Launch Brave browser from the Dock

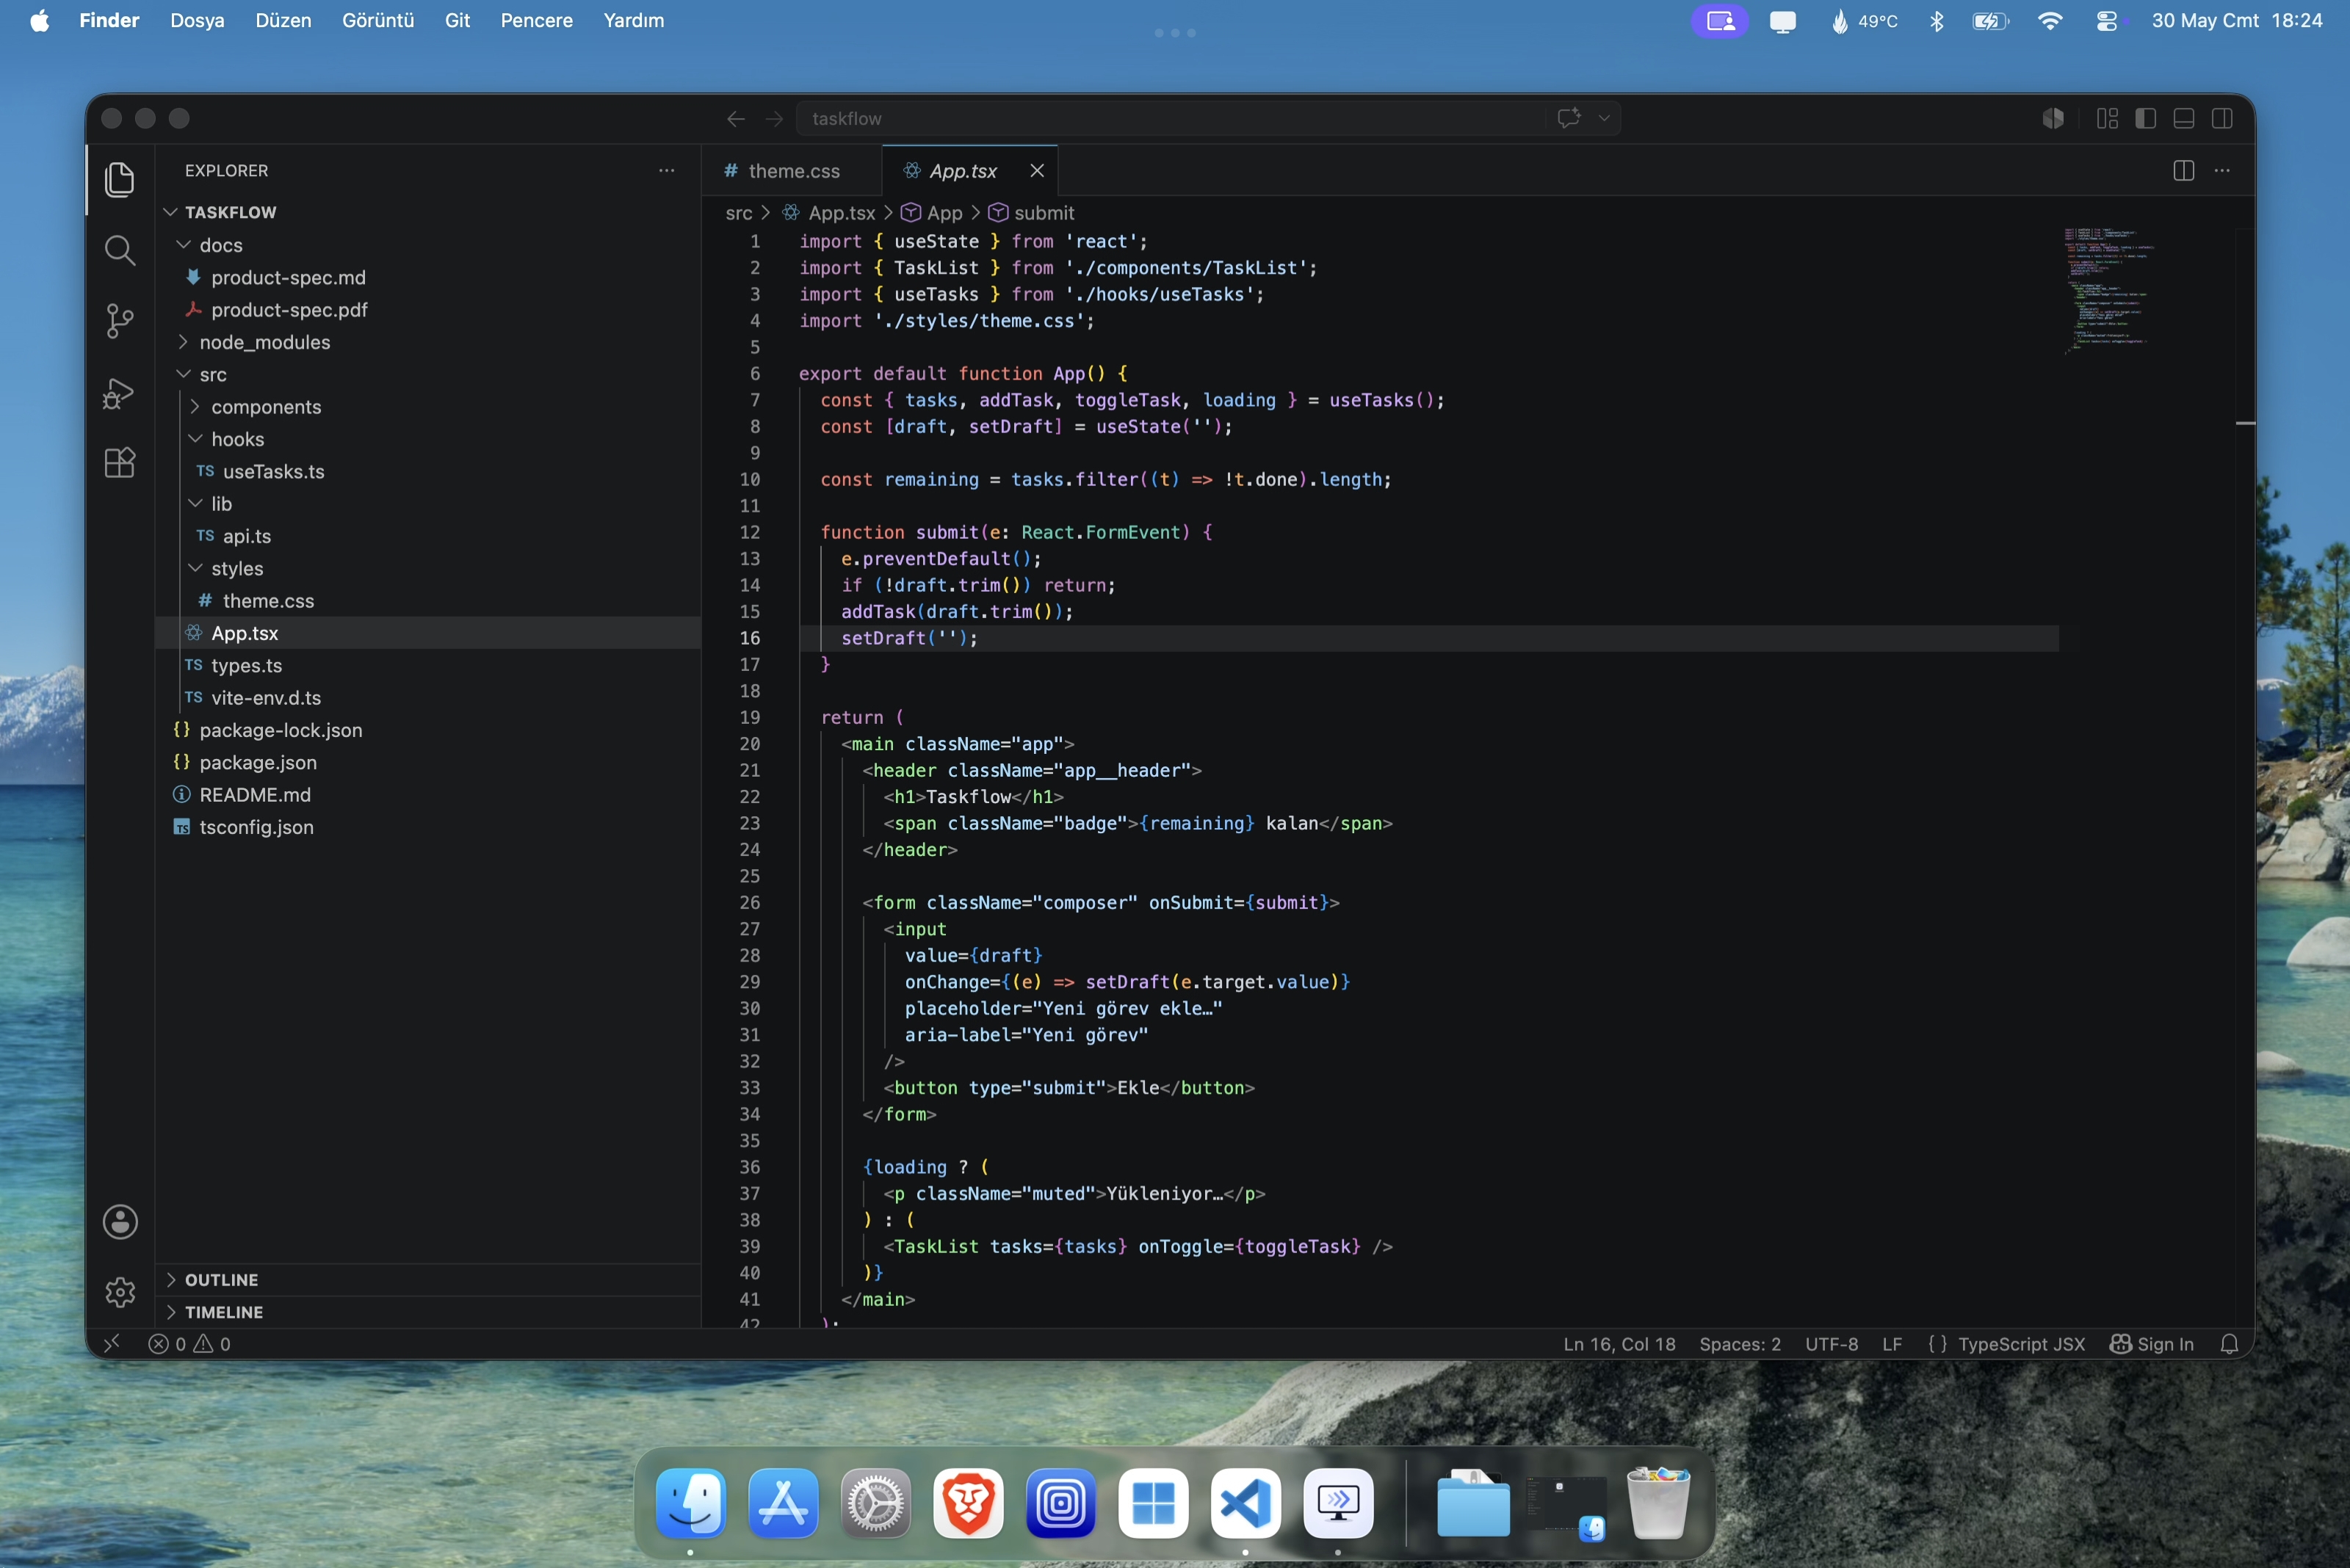pos(969,1502)
